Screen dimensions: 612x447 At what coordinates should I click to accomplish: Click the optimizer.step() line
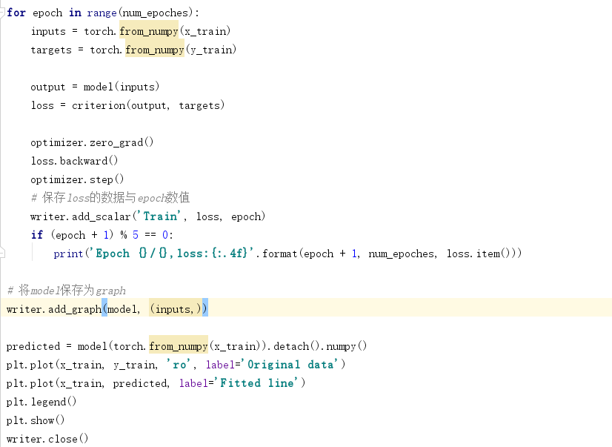tap(77, 179)
